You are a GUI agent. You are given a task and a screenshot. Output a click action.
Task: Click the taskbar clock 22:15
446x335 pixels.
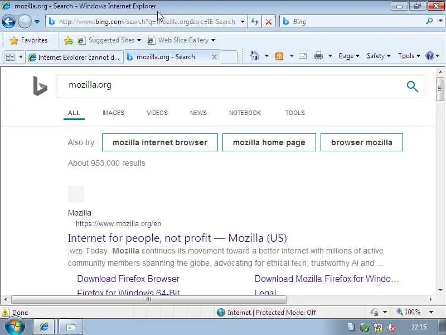[x=419, y=327]
